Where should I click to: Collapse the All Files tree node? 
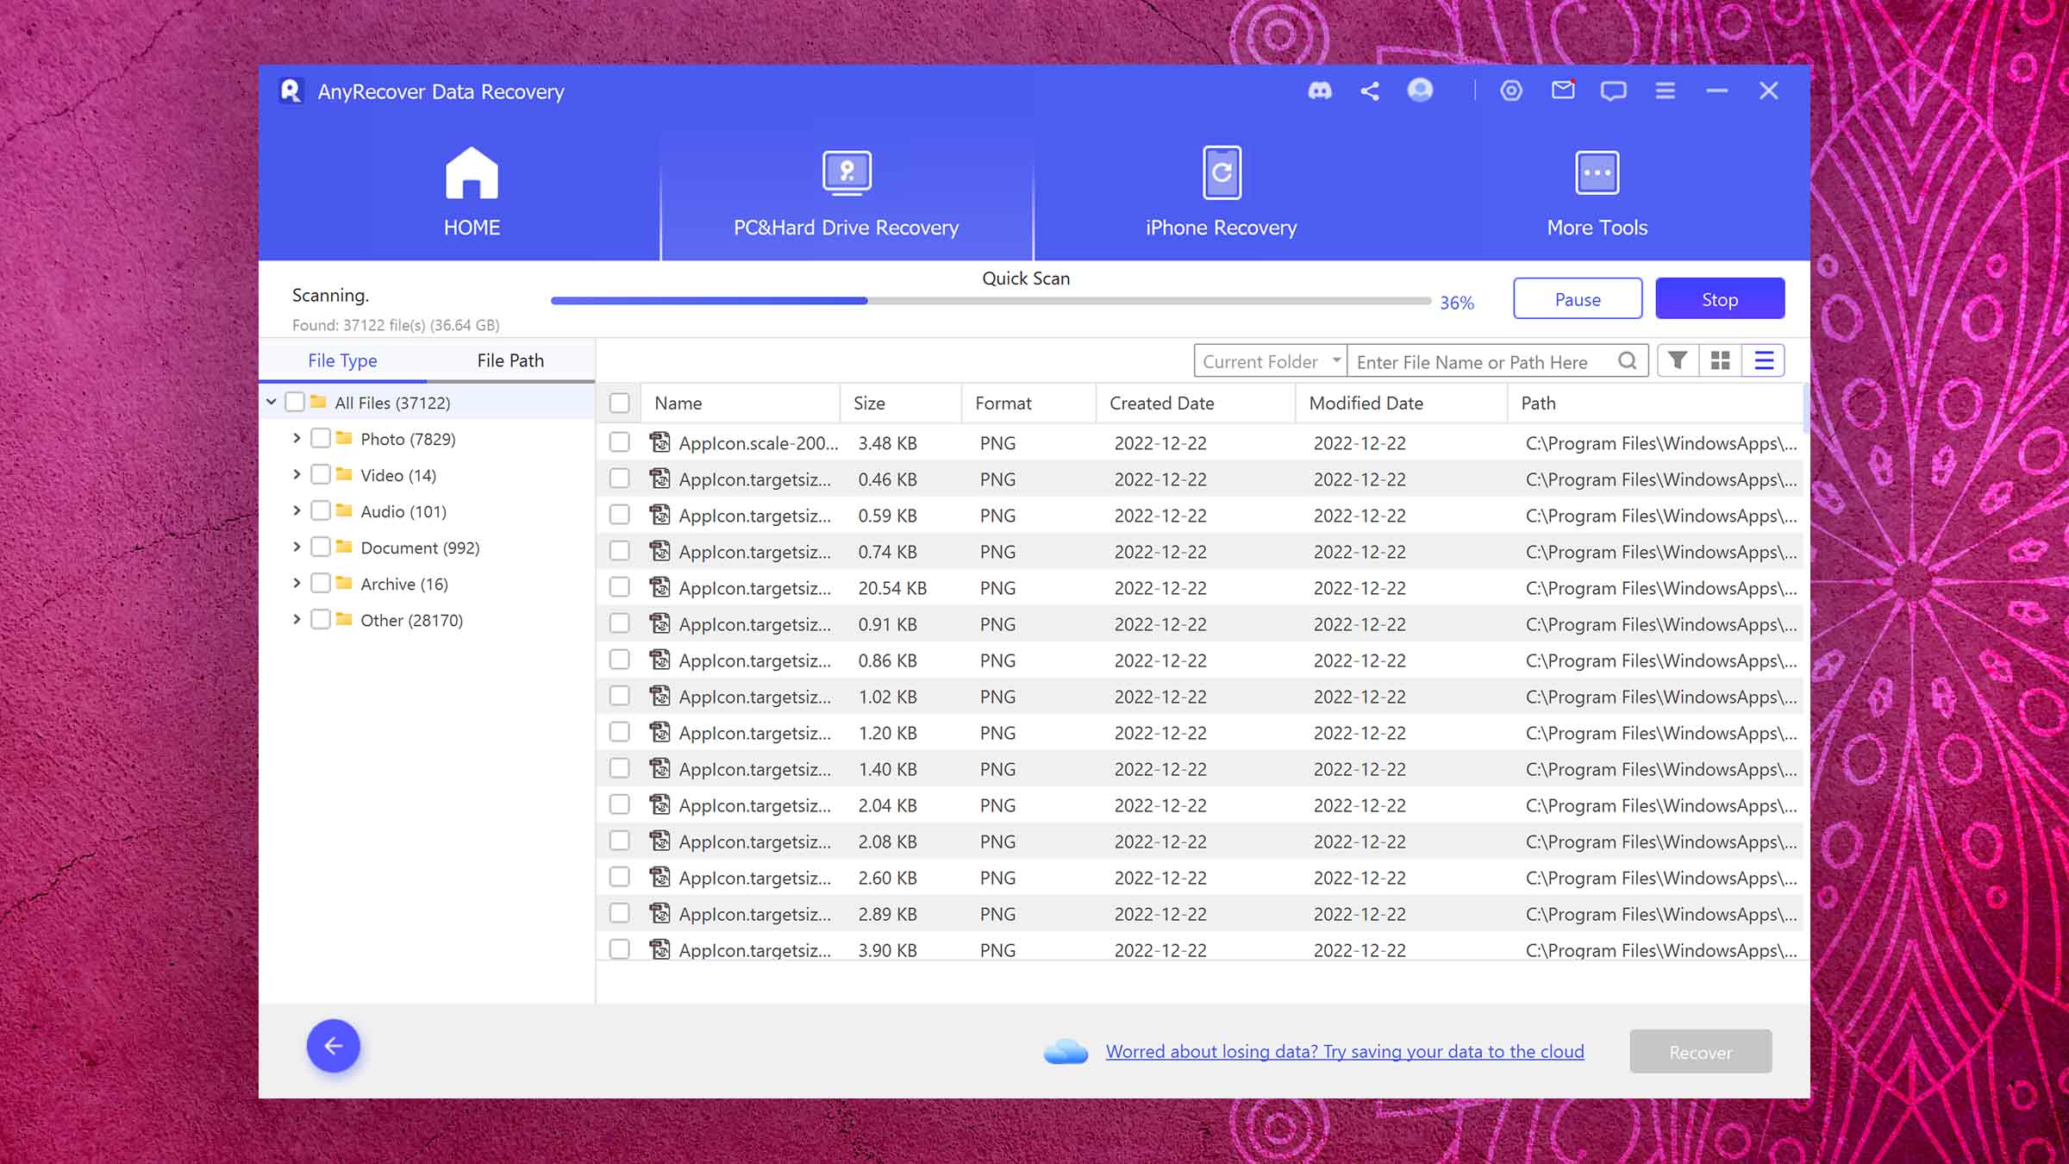tap(272, 402)
